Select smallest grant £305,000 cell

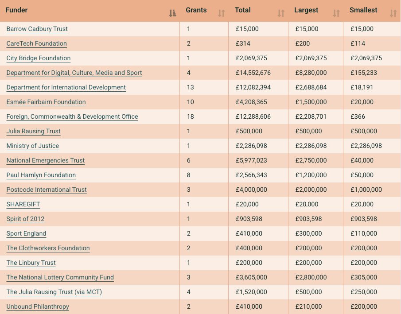click(372, 277)
